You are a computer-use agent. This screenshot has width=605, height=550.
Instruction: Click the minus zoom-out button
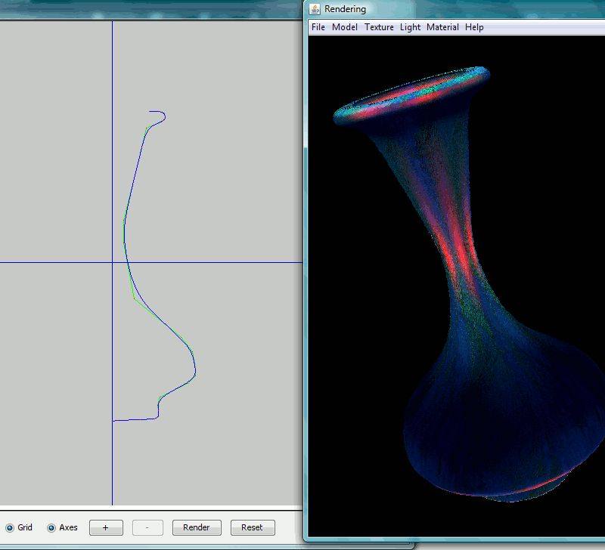tap(147, 527)
